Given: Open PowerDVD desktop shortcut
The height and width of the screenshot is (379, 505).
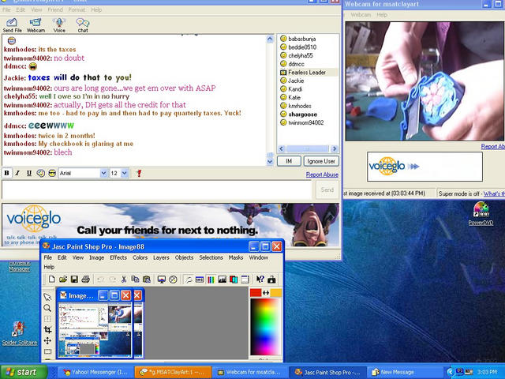Looking at the screenshot, I should [481, 213].
